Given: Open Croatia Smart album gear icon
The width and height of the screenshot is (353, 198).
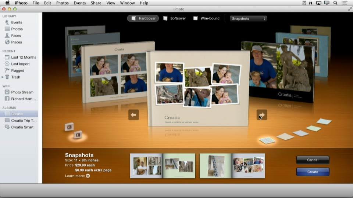Looking at the screenshot, I should 7,127.
